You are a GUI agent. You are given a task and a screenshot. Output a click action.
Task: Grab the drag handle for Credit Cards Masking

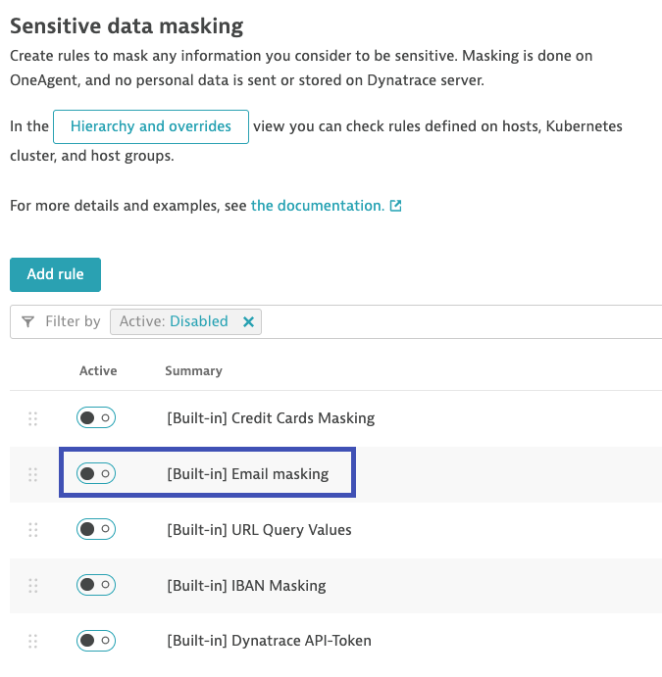pos(32,418)
